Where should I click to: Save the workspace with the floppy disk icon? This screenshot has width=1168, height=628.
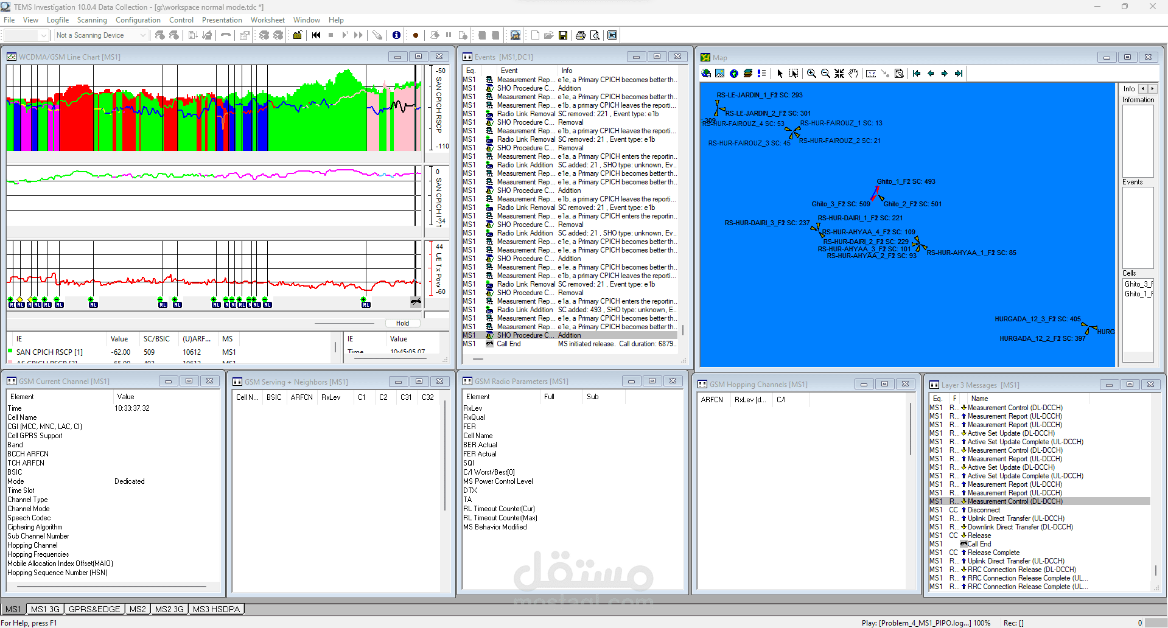pos(563,35)
